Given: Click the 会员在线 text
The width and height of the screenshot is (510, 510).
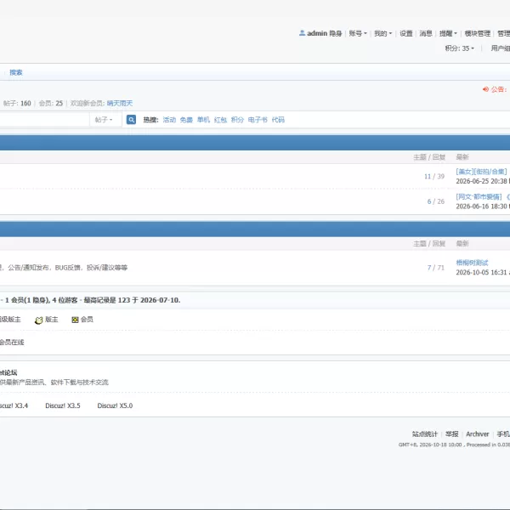Looking at the screenshot, I should [12, 343].
